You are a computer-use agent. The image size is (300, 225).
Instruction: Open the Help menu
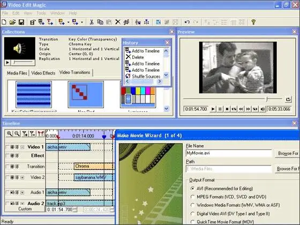(x=73, y=13)
